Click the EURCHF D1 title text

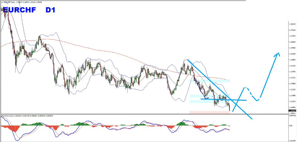pos(28,10)
